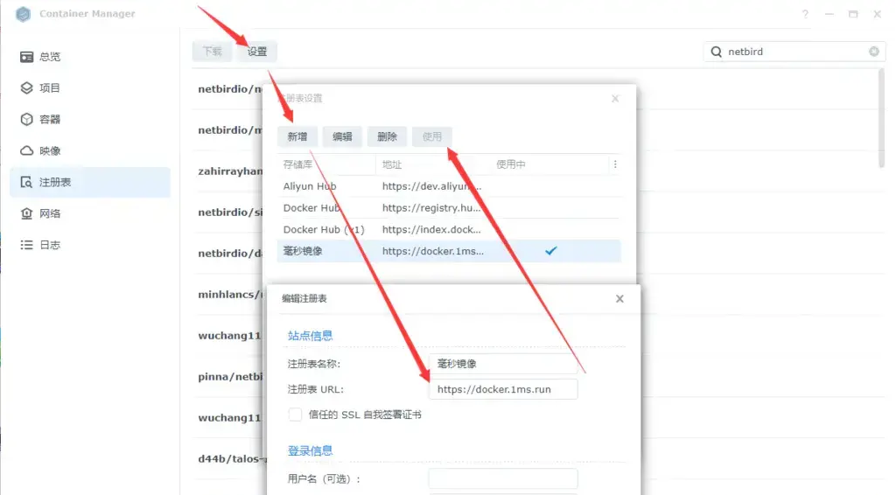Click the 新增 add button
The image size is (896, 495).
tap(297, 136)
